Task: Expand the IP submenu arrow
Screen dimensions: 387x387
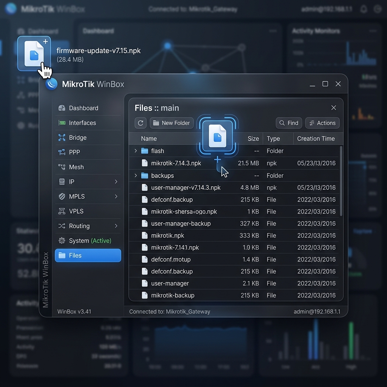Action: [x=116, y=182]
